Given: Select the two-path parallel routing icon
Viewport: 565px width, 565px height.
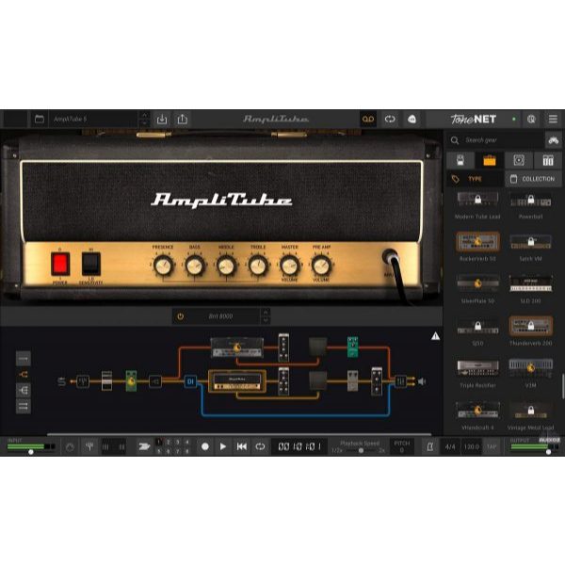Looking at the screenshot, I should click(24, 375).
